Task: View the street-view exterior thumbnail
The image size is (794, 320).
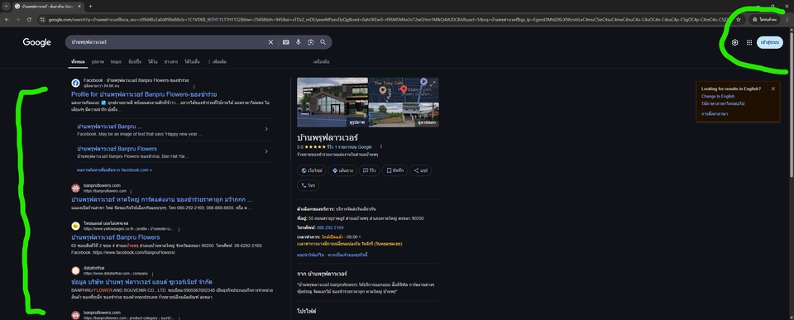Action: 404,115
